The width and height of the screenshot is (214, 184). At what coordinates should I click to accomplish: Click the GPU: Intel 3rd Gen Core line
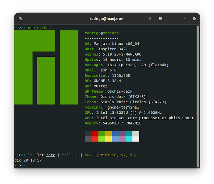coord(139,118)
